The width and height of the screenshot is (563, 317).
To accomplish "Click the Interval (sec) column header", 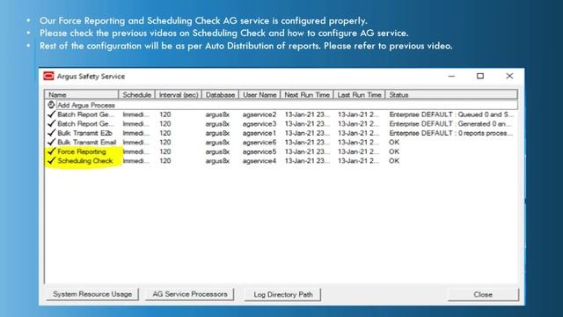I will point(179,95).
